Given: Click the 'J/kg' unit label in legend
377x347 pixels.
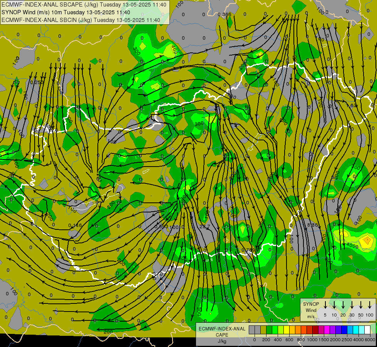Looking at the screenshot, I should click(x=222, y=341).
